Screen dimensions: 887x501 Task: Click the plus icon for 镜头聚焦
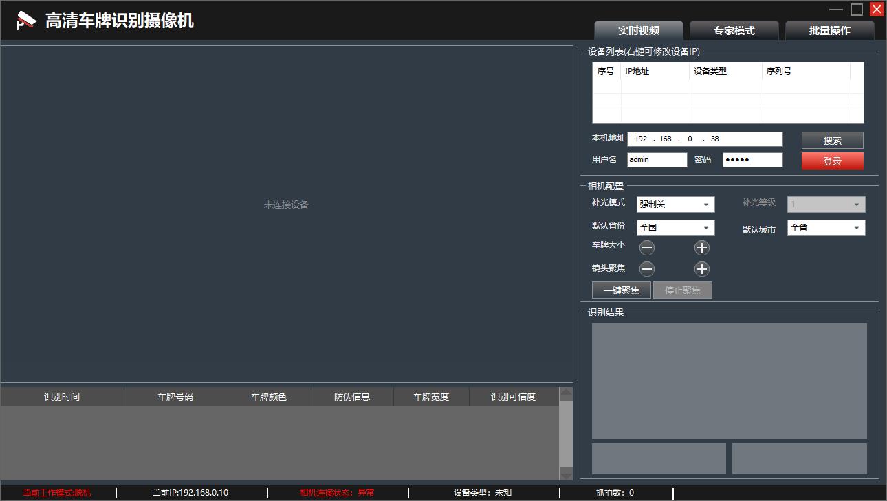[701, 269]
